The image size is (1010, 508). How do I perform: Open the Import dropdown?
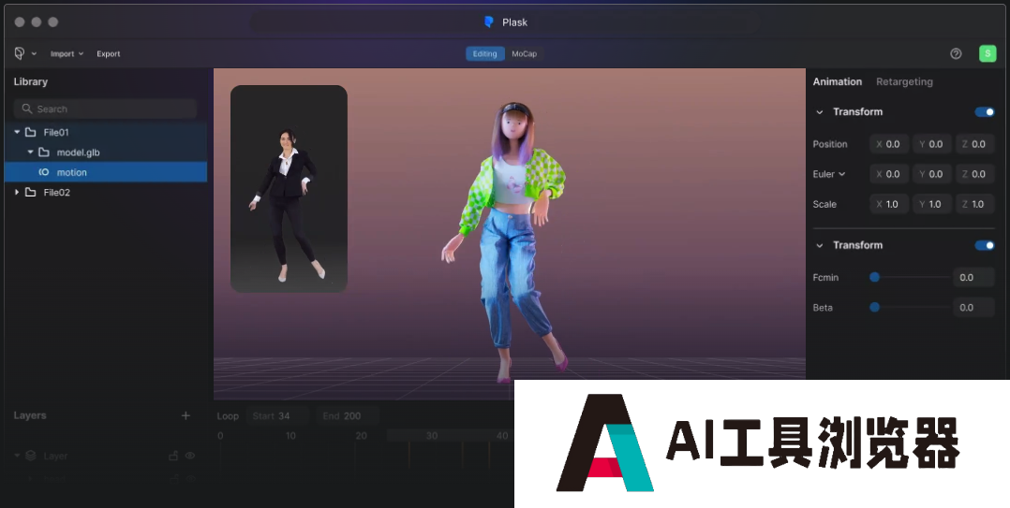(67, 54)
